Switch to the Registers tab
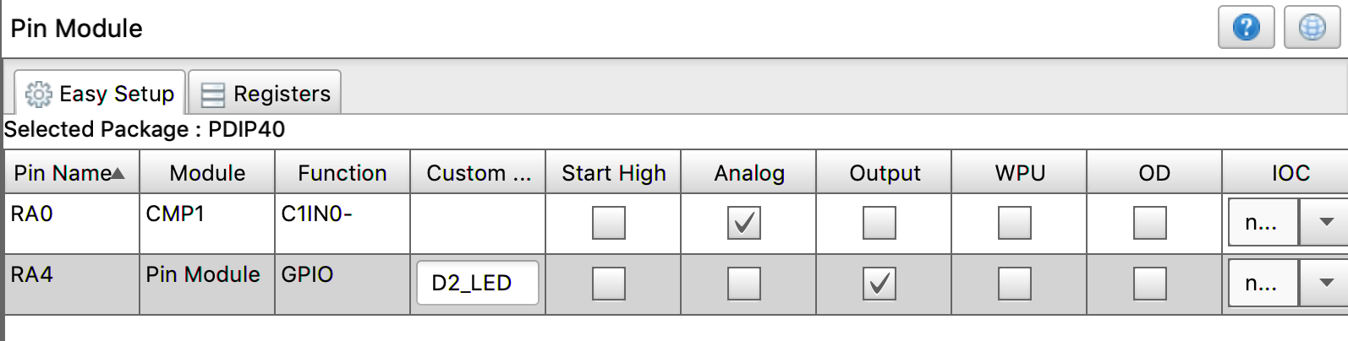This screenshot has width=1348, height=341. (265, 93)
